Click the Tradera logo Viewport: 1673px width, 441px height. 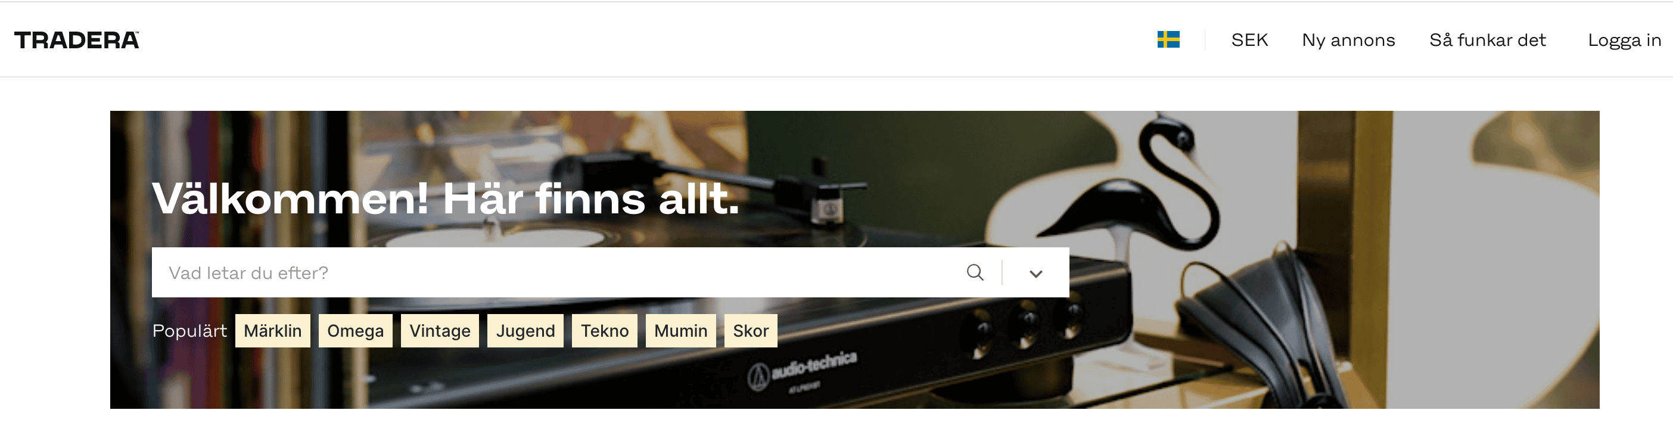(x=77, y=41)
